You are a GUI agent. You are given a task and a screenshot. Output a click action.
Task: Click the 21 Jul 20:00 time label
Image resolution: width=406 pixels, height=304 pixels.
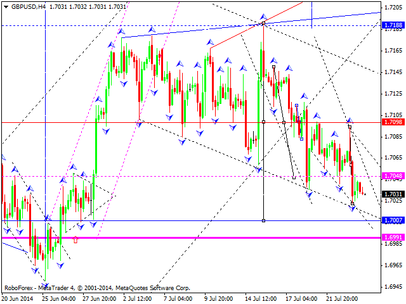click(x=344, y=298)
